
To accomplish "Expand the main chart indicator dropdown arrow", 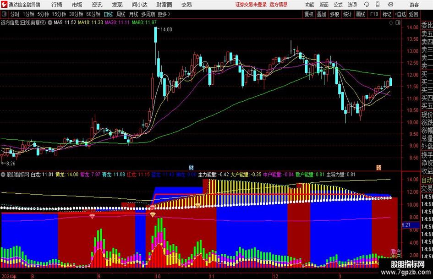I will 50,22.
